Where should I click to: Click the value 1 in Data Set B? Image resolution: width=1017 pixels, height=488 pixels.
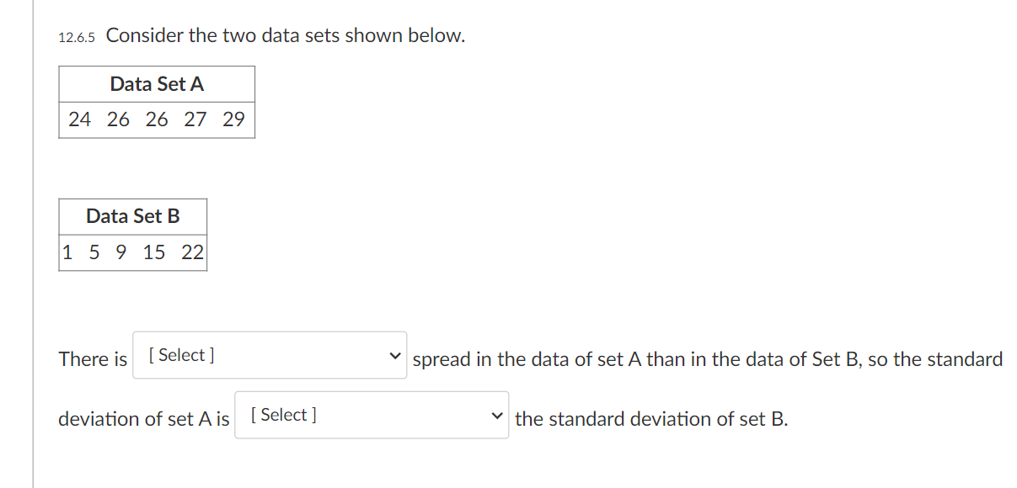[x=67, y=252]
